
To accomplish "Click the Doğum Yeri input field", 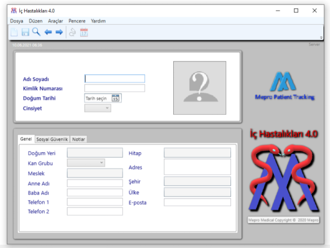I will [95, 153].
